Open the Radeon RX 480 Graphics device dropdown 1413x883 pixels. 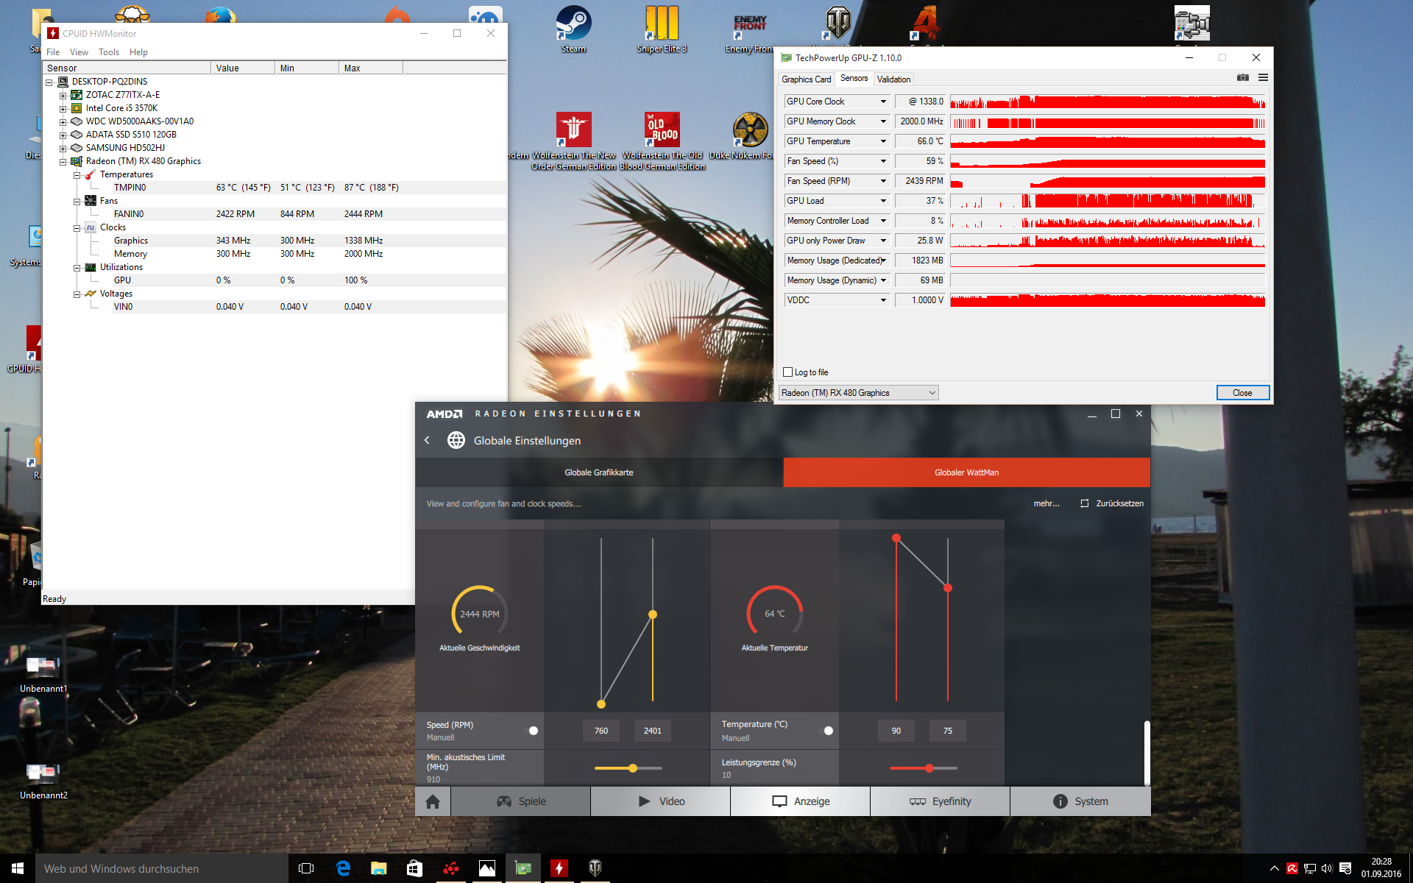coord(858,393)
